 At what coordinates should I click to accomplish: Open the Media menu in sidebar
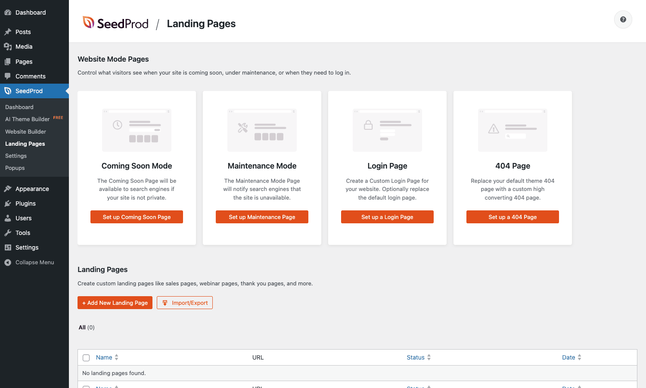34,47
